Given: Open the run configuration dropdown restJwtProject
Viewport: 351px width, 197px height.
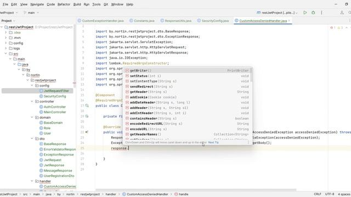Looking at the screenshot, I should coord(277,13).
